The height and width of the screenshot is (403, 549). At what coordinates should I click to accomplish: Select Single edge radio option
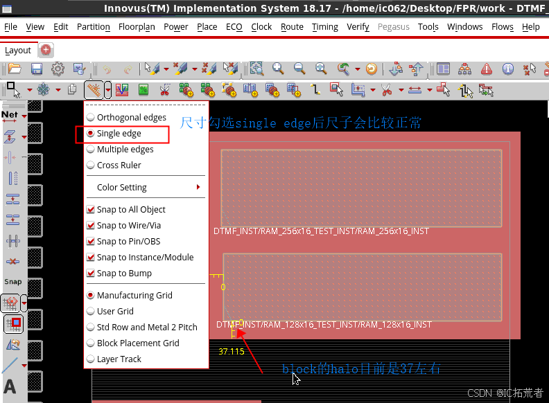[114, 133]
